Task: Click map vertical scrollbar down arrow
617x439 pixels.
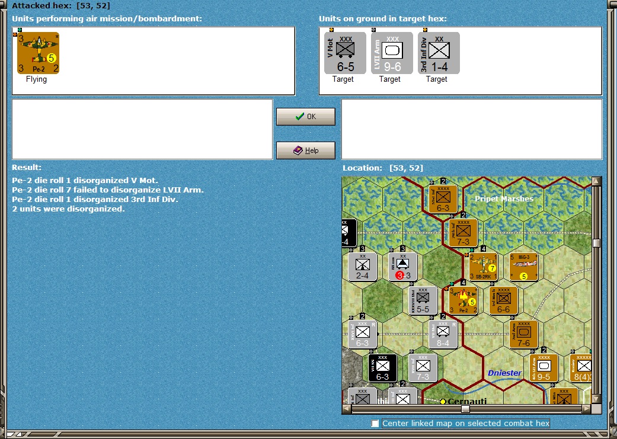Action: click(596, 399)
